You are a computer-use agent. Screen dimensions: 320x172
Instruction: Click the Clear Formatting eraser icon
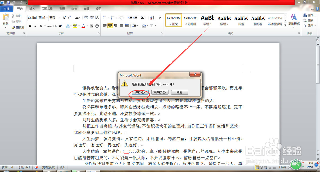tap(86, 18)
